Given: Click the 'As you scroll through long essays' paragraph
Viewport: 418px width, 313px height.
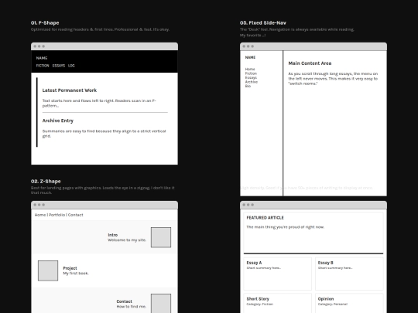Looking at the screenshot, I should [333, 79].
